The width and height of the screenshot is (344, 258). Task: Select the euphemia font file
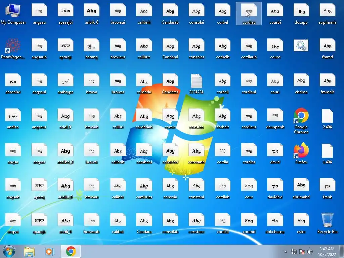pos(327,13)
